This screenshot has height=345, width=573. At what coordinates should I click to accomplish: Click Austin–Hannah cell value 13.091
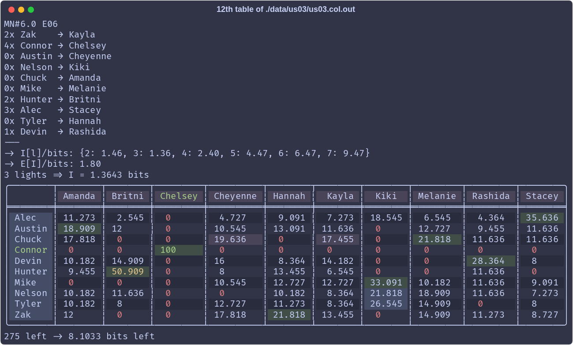tap(289, 229)
